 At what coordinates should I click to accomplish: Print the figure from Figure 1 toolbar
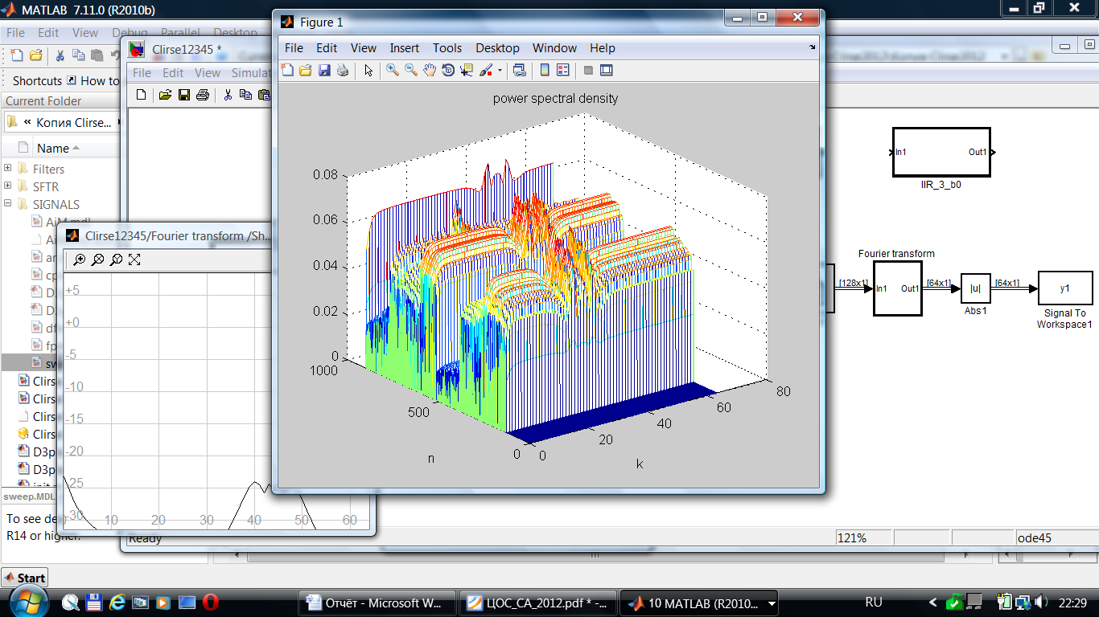click(x=343, y=71)
